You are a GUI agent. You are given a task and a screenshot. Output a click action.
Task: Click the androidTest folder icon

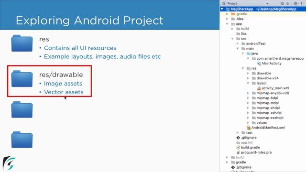click(243, 43)
